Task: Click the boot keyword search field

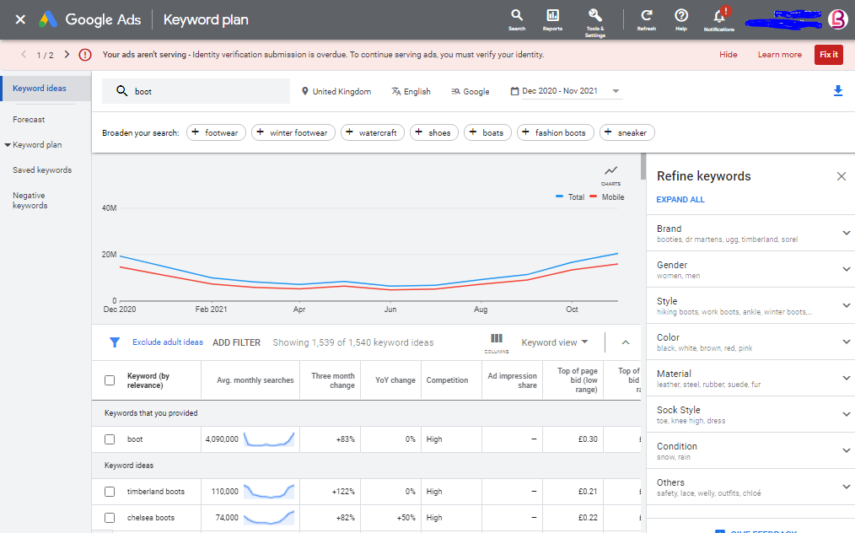Action: click(x=196, y=91)
